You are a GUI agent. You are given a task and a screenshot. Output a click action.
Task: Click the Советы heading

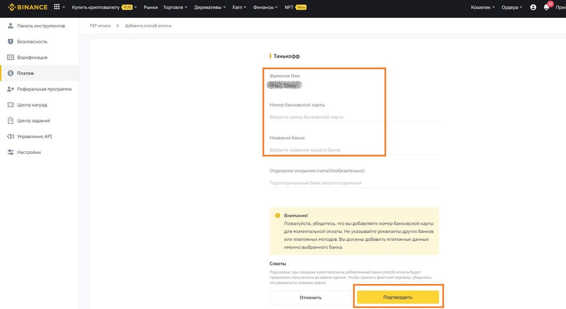point(278,263)
